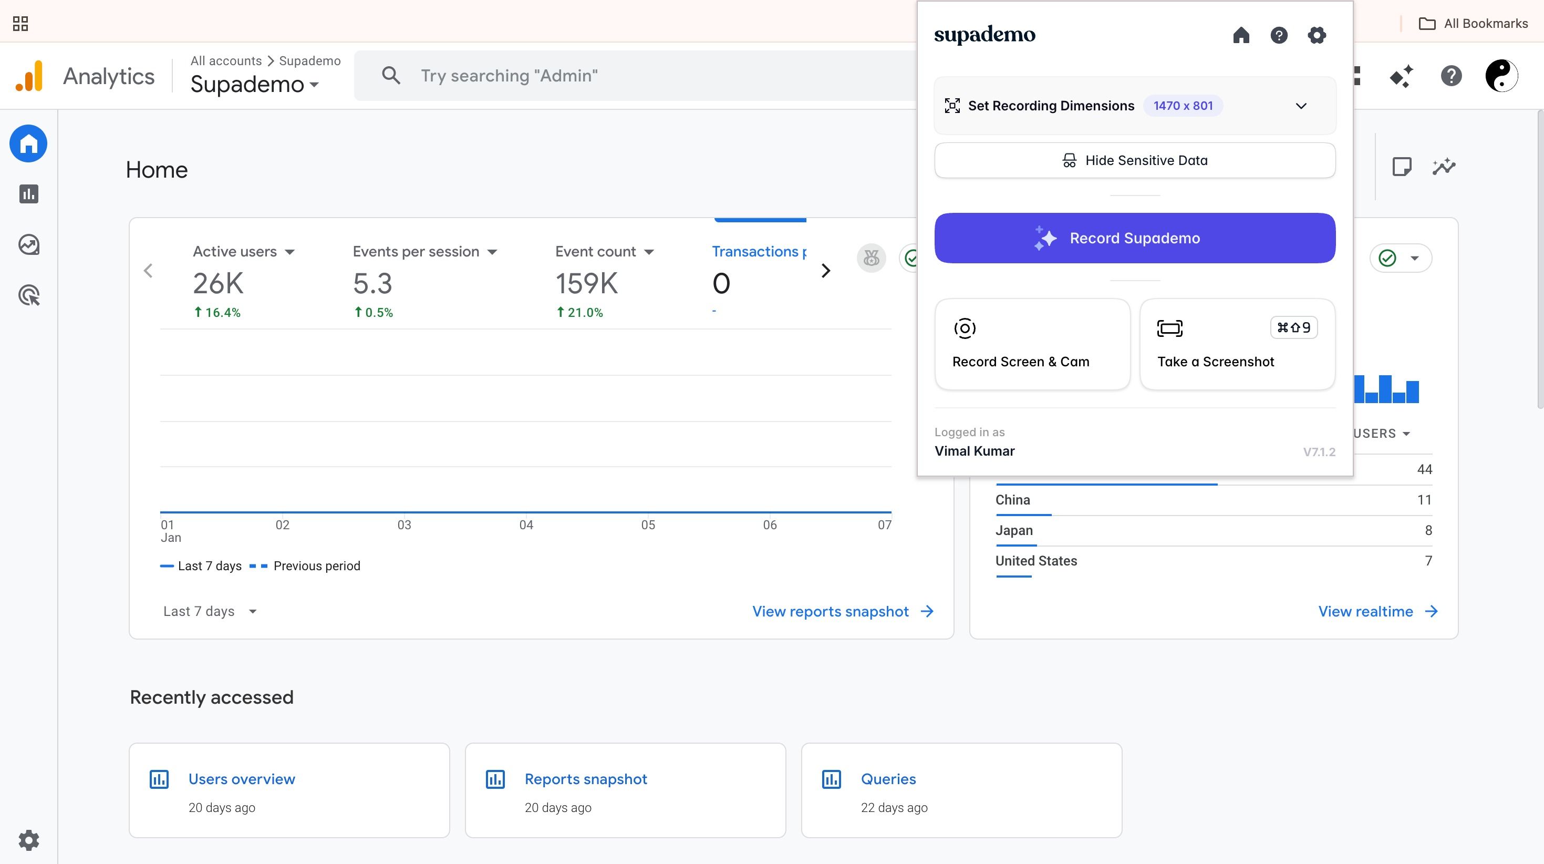Click the Record Supademo button
Image resolution: width=1544 pixels, height=864 pixels.
tap(1135, 238)
